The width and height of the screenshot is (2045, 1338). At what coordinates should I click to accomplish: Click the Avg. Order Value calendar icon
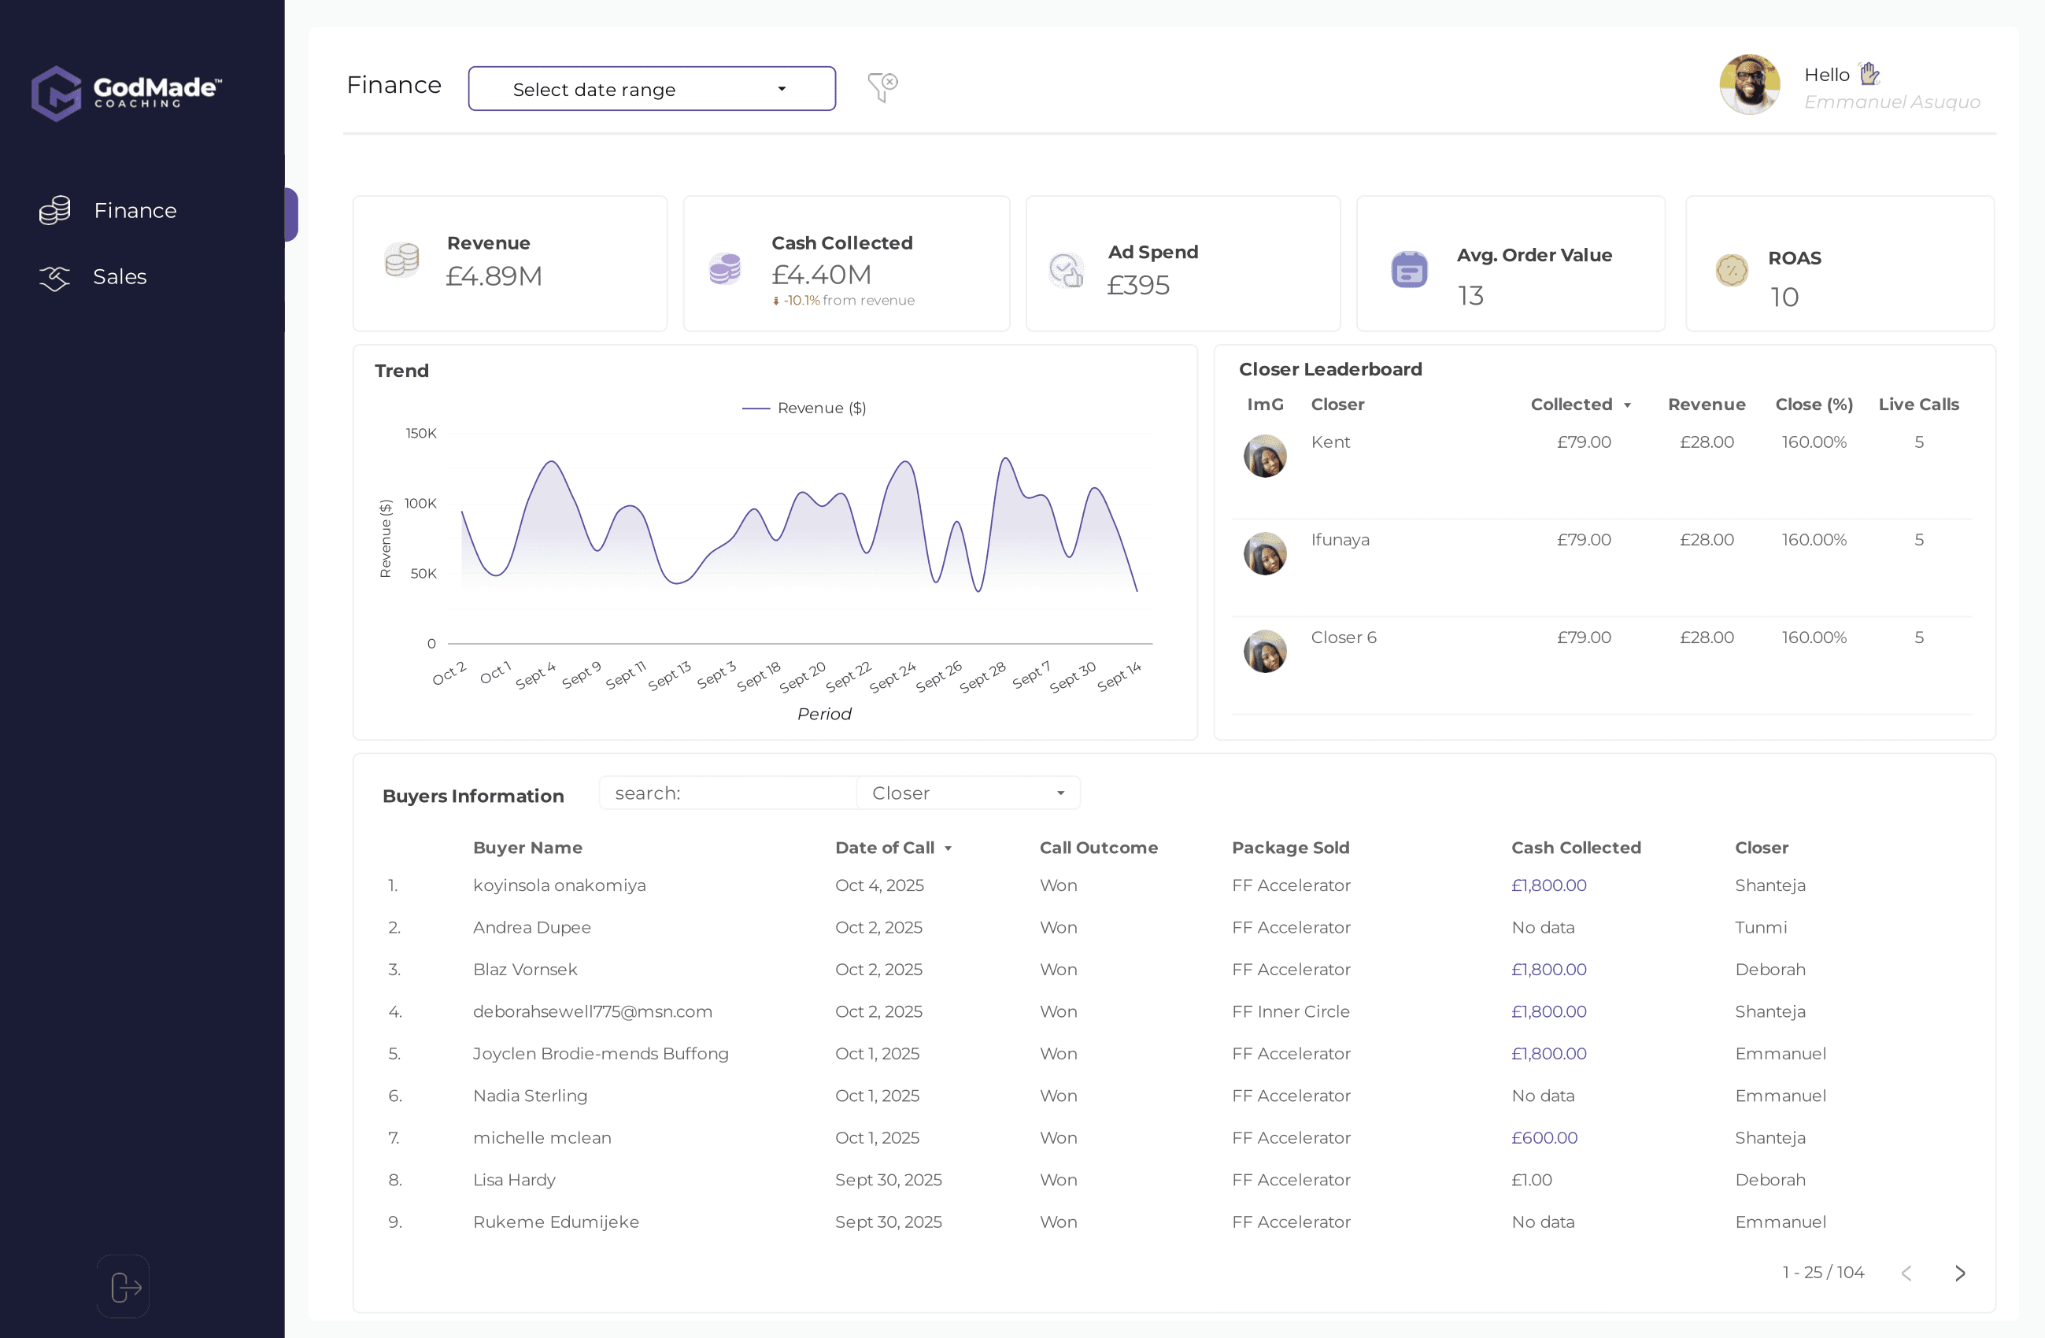point(1409,270)
